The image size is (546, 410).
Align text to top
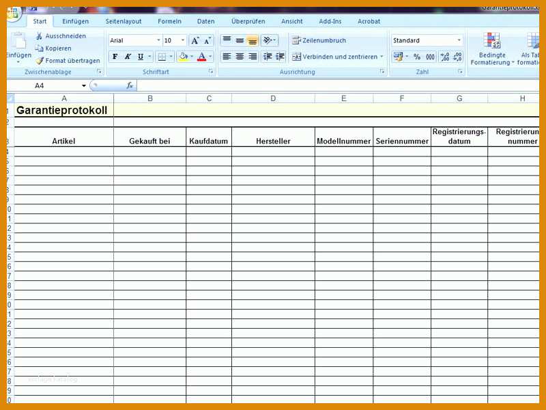(227, 40)
